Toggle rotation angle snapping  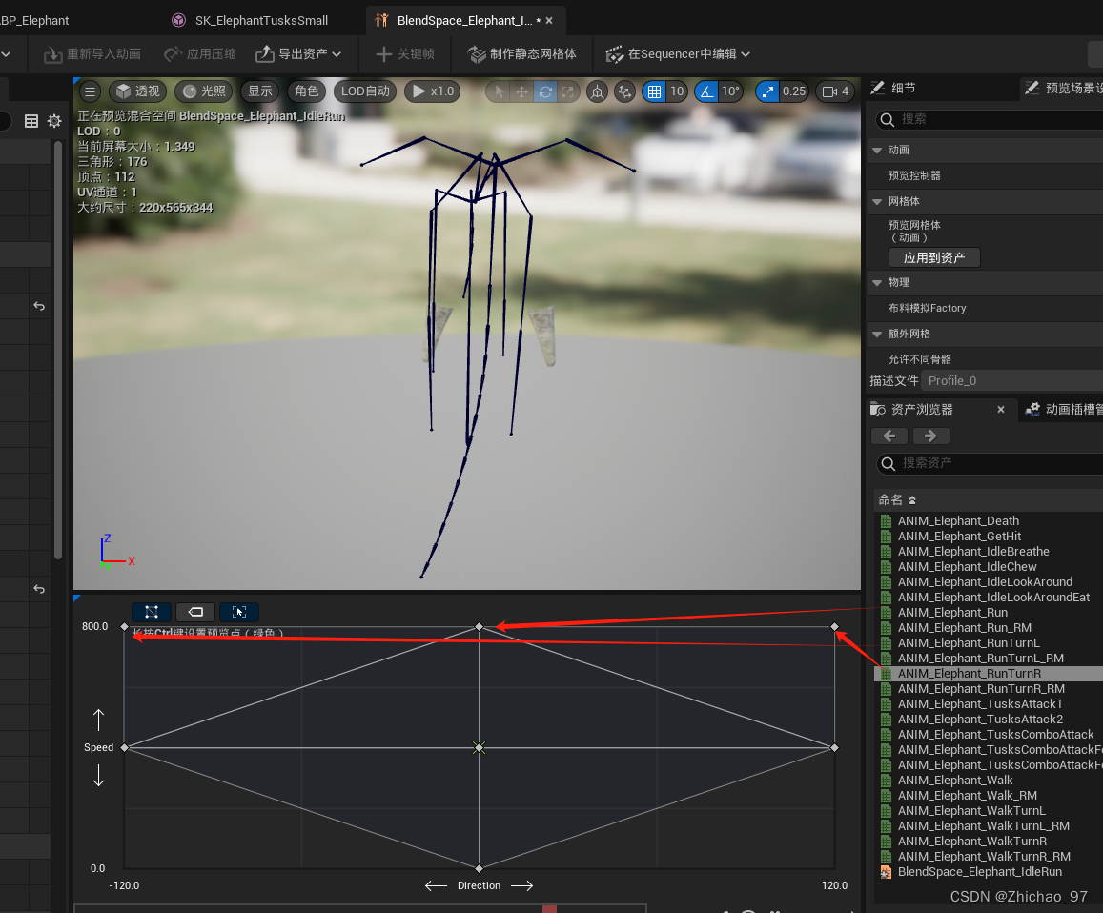pos(706,91)
